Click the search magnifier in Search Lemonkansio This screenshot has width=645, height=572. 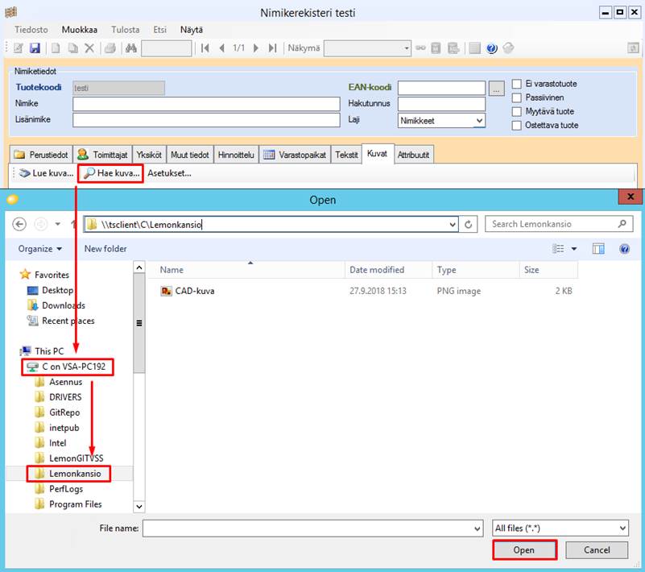tap(622, 224)
